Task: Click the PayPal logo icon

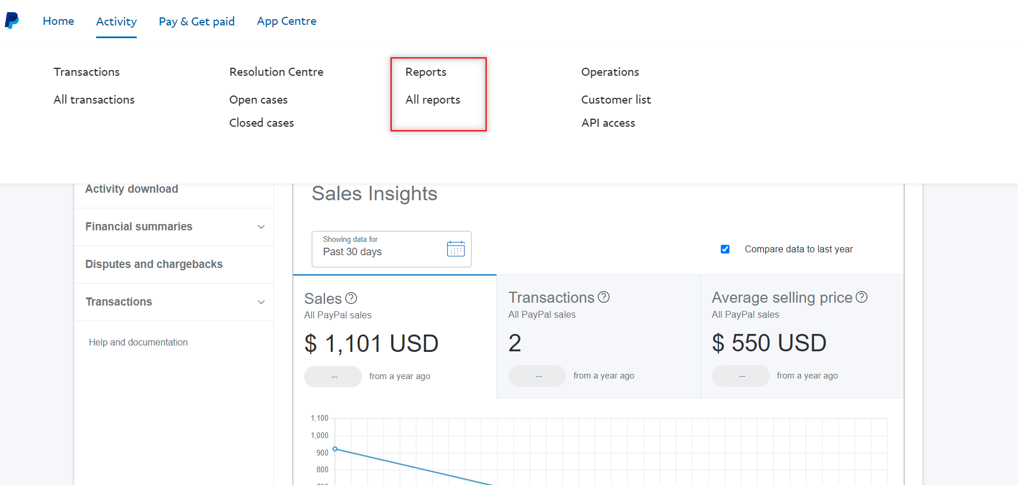Action: pyautogui.click(x=12, y=20)
